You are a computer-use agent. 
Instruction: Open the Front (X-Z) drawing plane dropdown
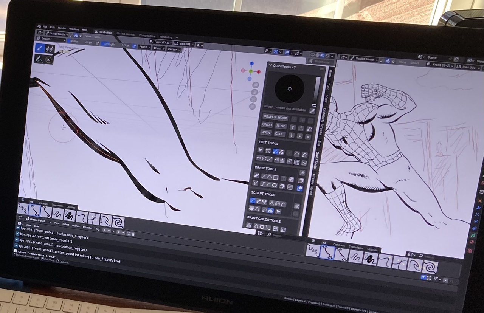(x=161, y=42)
